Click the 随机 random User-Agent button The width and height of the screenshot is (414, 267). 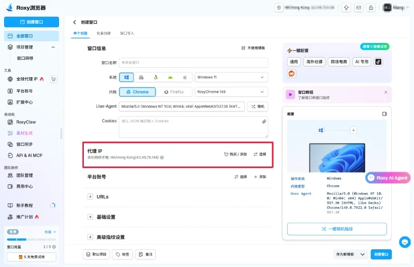(x=258, y=106)
